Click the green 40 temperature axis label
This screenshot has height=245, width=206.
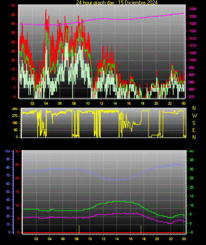(x=191, y=151)
